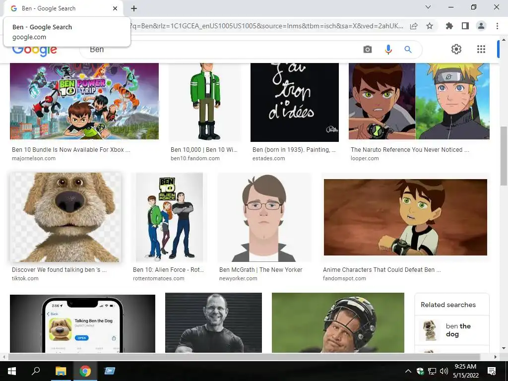The width and height of the screenshot is (508, 381).
Task: Open Google quick settings gear
Action: 456,49
